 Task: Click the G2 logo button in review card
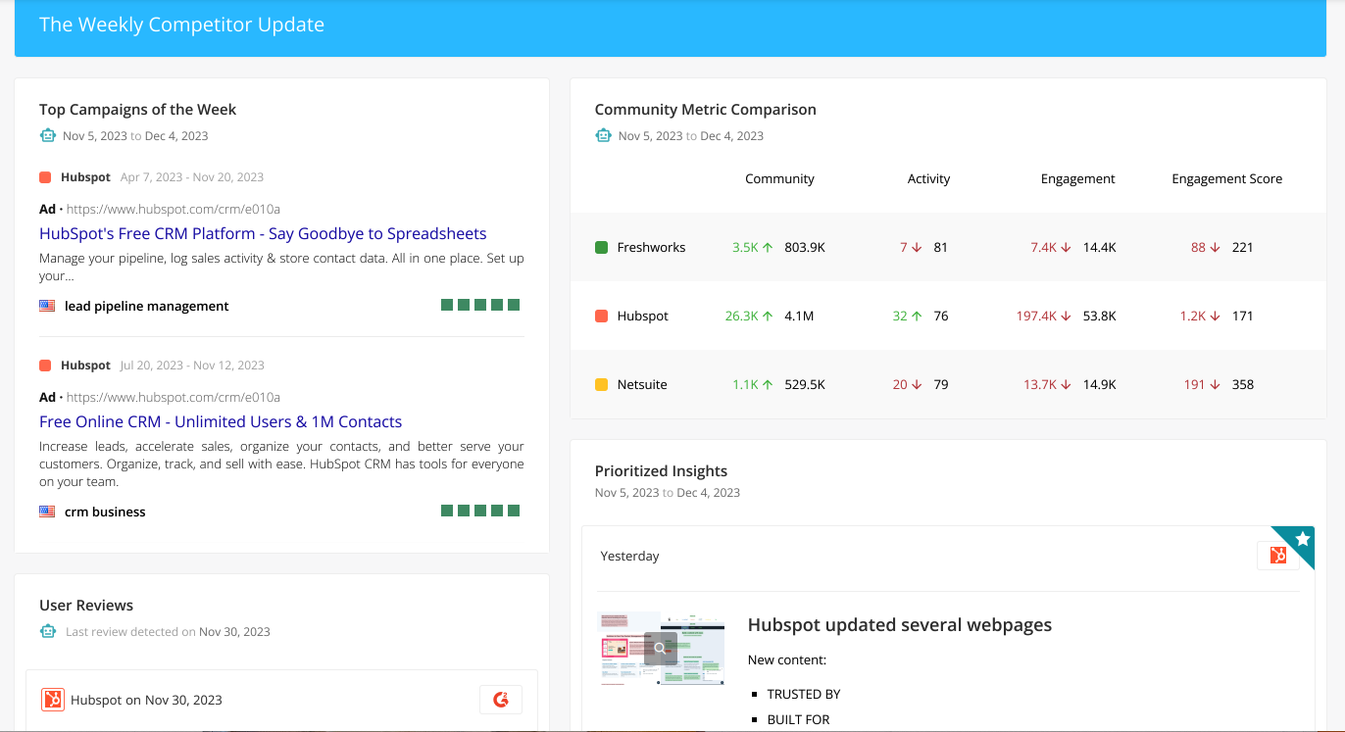(501, 700)
